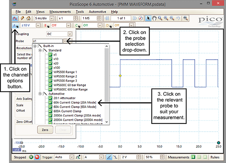Open Channel D options button
Image resolution: width=226 pixels, height=163 pixels.
click(x=109, y=26)
